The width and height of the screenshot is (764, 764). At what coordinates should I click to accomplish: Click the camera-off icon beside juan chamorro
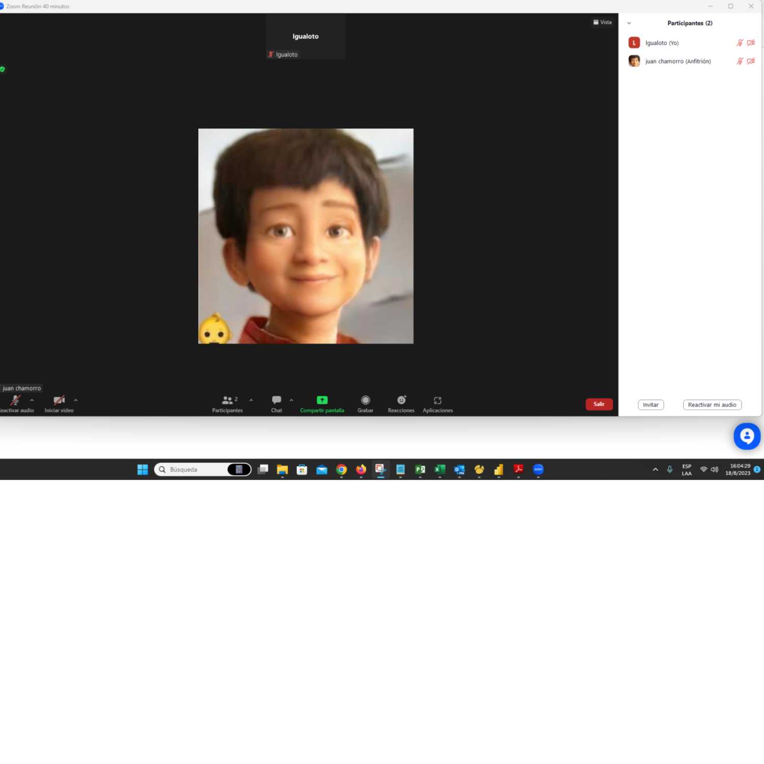point(751,61)
